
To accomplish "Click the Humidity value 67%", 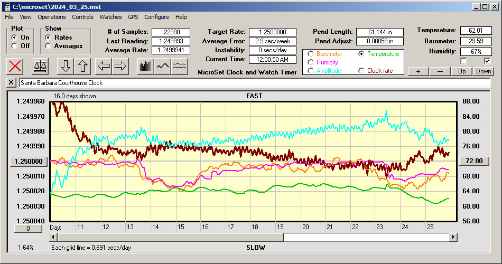I will tap(476, 52).
